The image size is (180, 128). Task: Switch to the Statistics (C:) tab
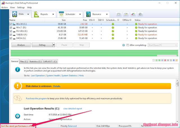pos(36,61)
